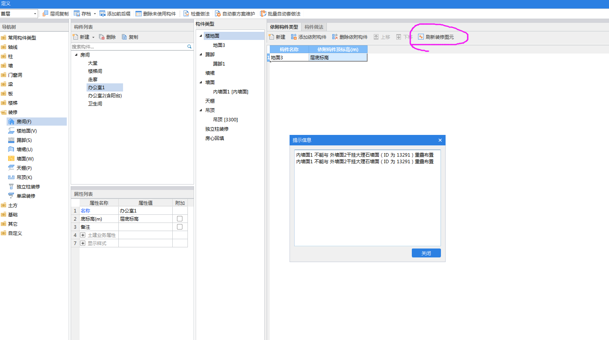Click the 检查做法 toolbar icon
Viewport: 609px width, 340px height.
pos(186,14)
